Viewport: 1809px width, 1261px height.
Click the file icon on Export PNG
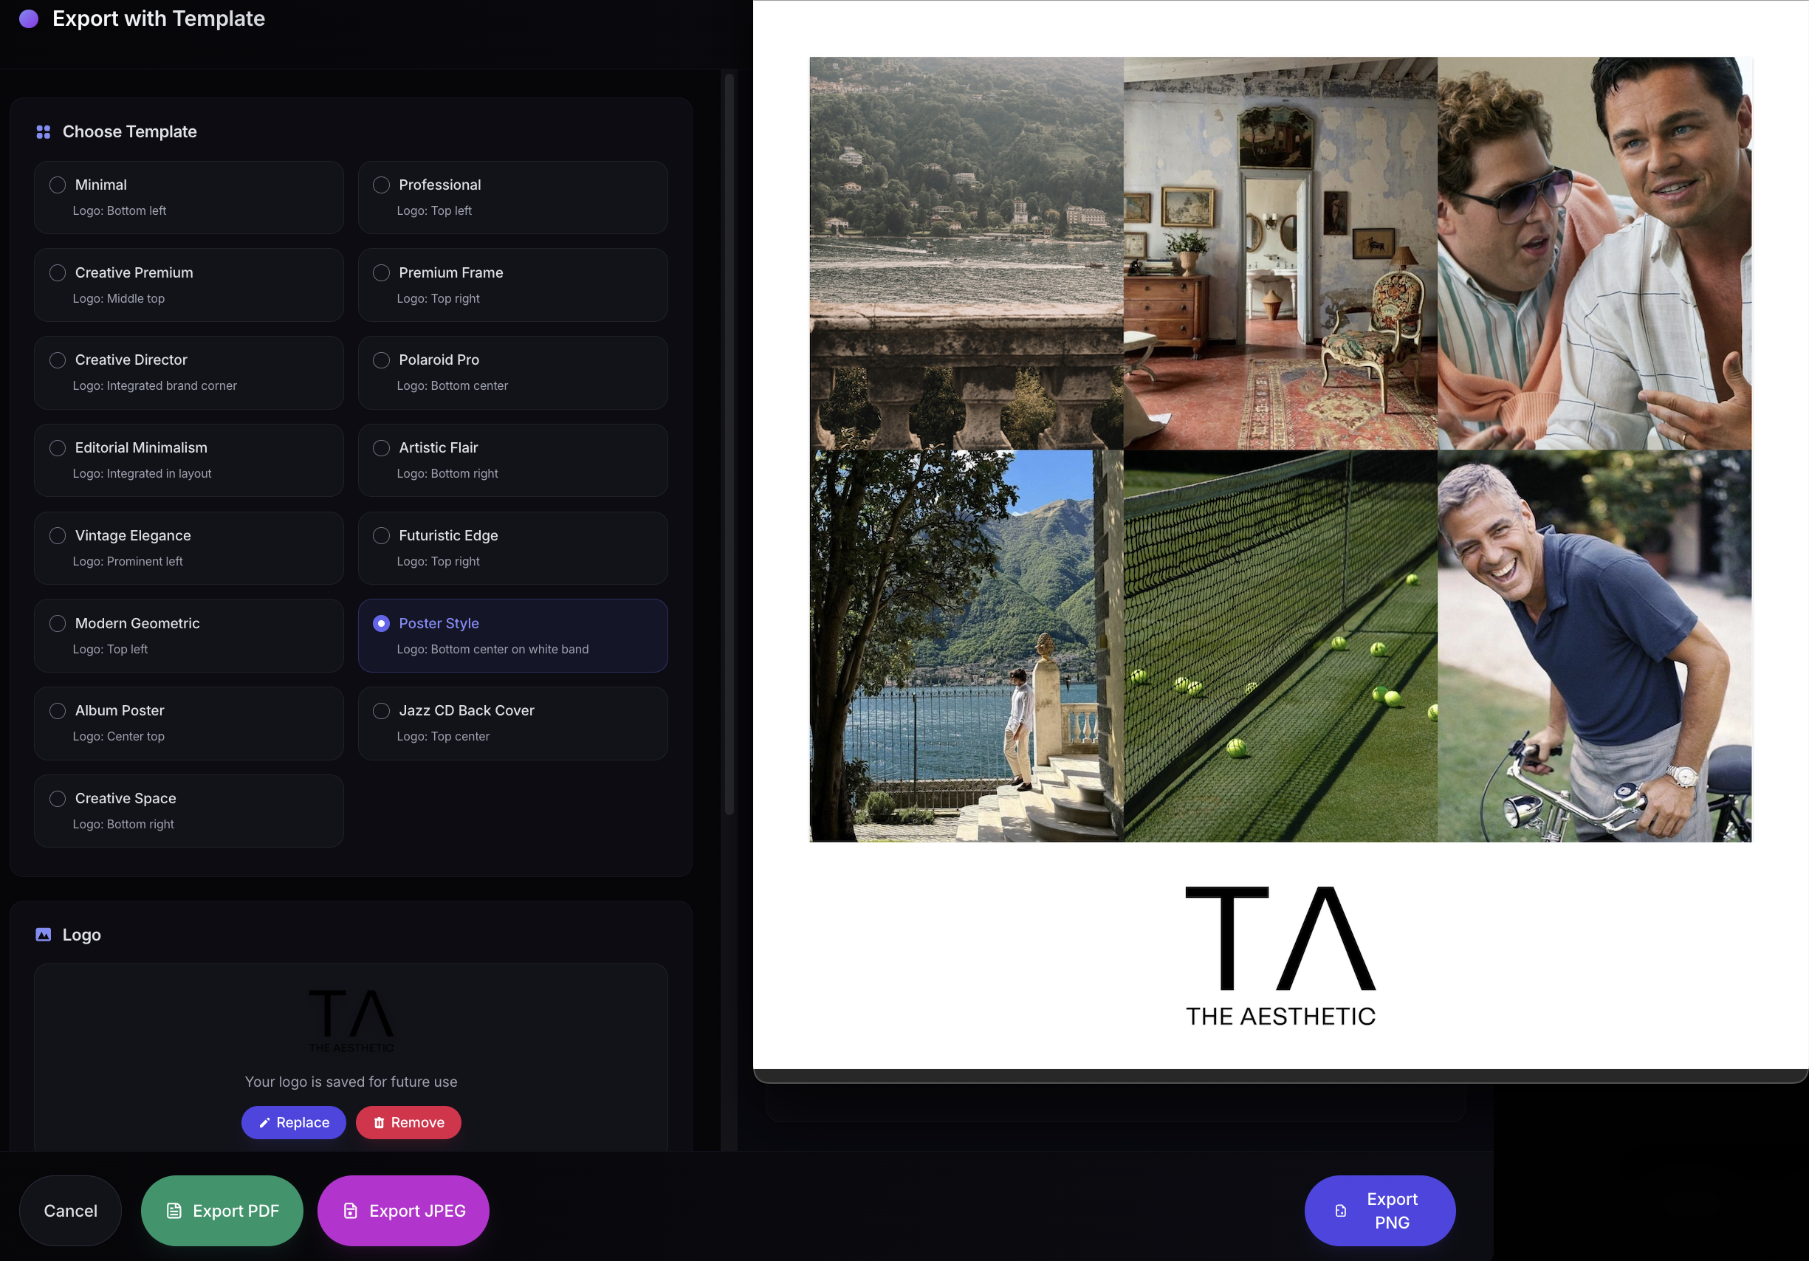click(x=1340, y=1211)
